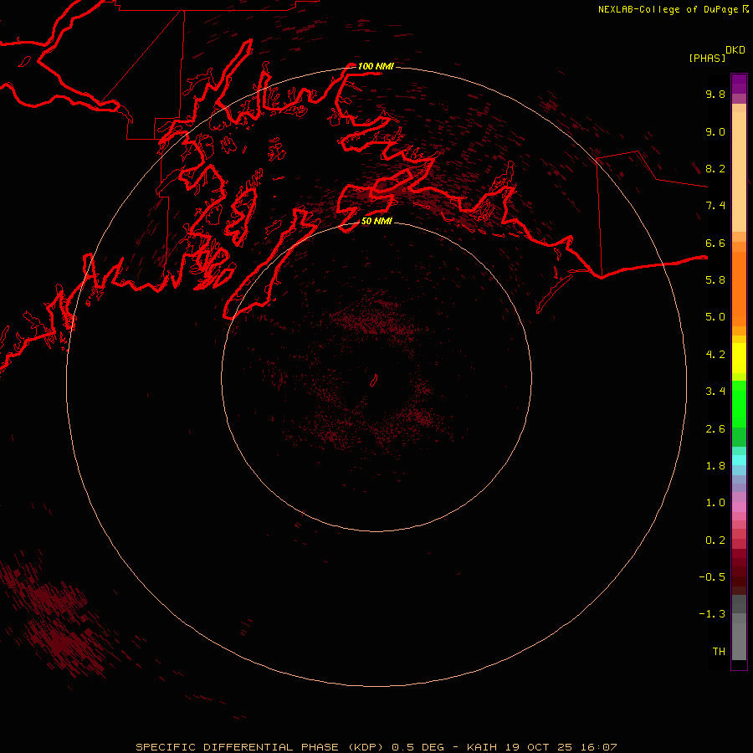The image size is (753, 753).
Task: Click the 7.4 value on color scale
Action: [x=715, y=206]
